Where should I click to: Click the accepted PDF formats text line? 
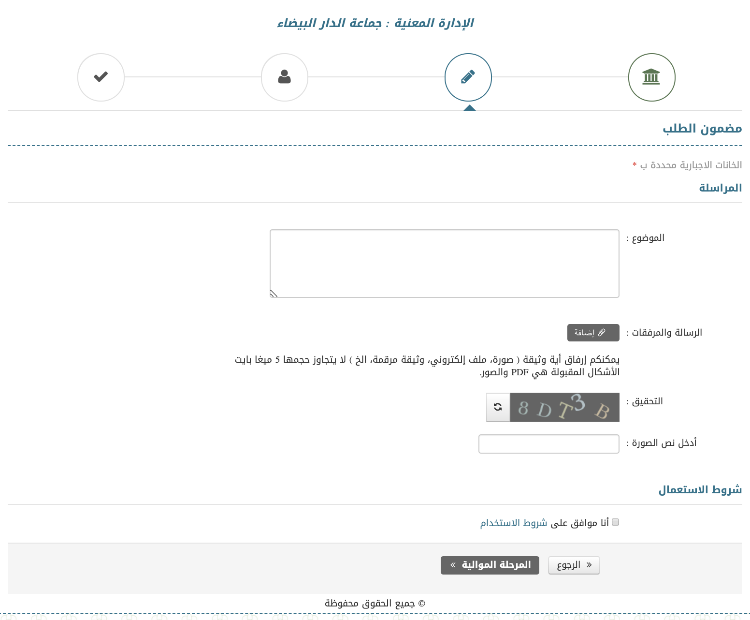pyautogui.click(x=549, y=372)
